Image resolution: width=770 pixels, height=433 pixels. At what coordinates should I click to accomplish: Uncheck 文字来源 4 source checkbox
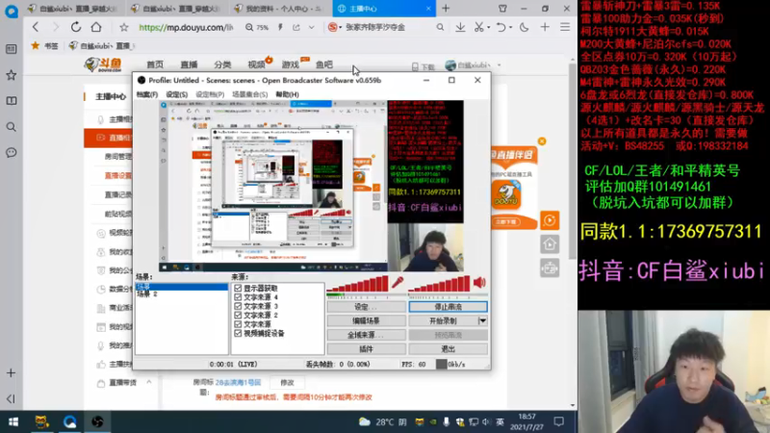[x=238, y=297]
